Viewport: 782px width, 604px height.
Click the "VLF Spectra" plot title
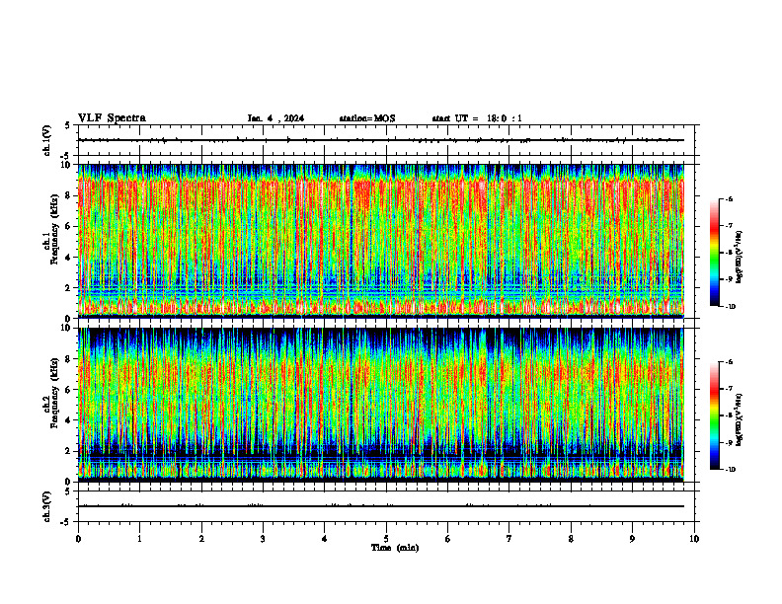[x=112, y=118]
